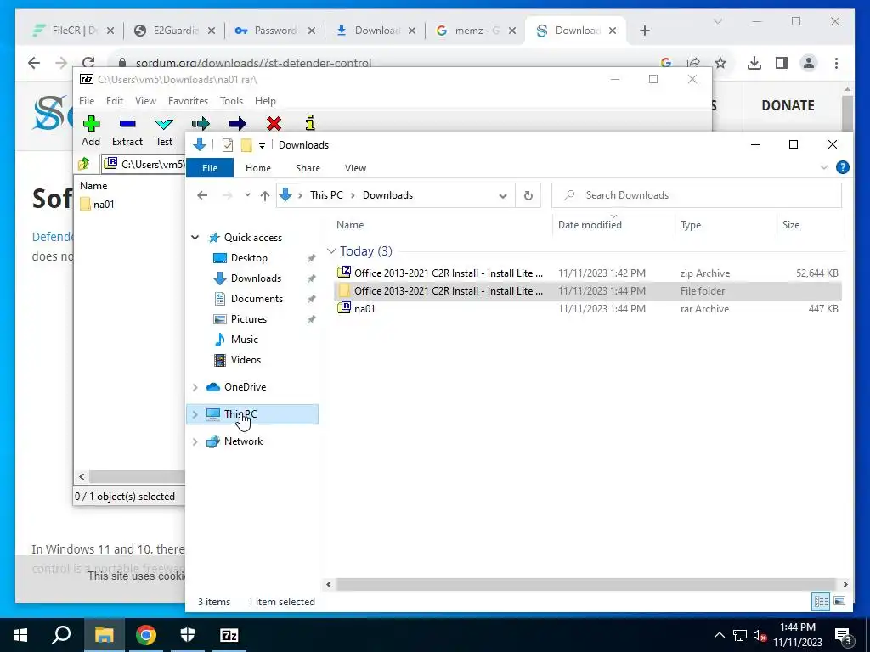Go back in File Explorer
The width and height of the screenshot is (870, 652).
pyautogui.click(x=202, y=195)
